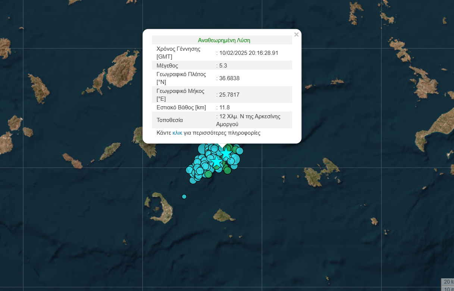This screenshot has height=291, width=454.
Task: Click the 20 km map scale bar
Action: point(448,282)
